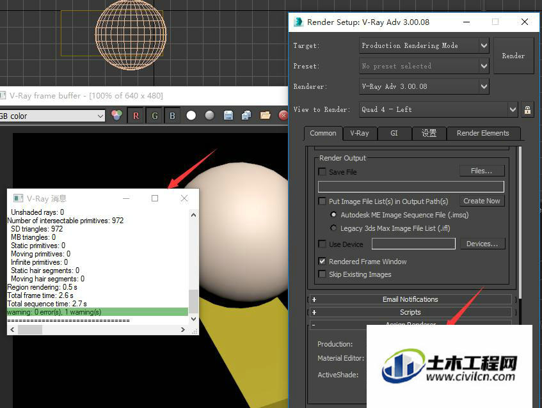This screenshot has width=542, height=408.
Task: Enable the Save File checkbox
Action: click(322, 171)
